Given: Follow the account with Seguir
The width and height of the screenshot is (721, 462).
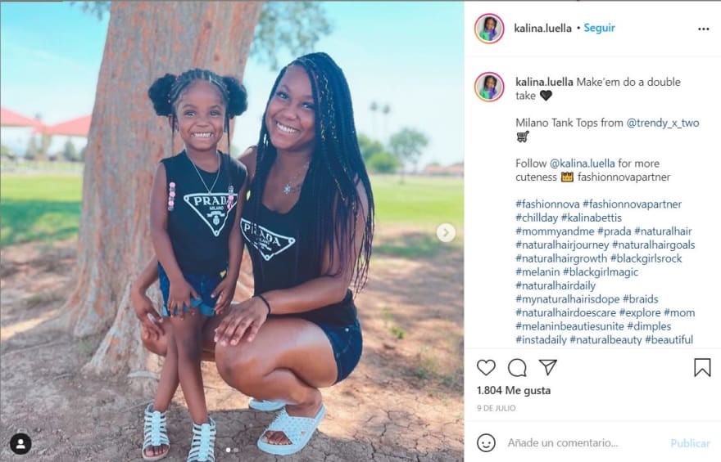Looking at the screenshot, I should point(599,28).
